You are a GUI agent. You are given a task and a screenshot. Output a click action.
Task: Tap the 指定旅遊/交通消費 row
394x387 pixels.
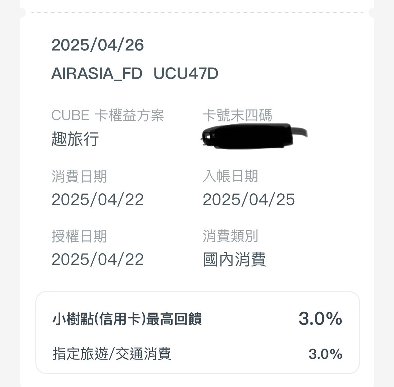(x=198, y=354)
